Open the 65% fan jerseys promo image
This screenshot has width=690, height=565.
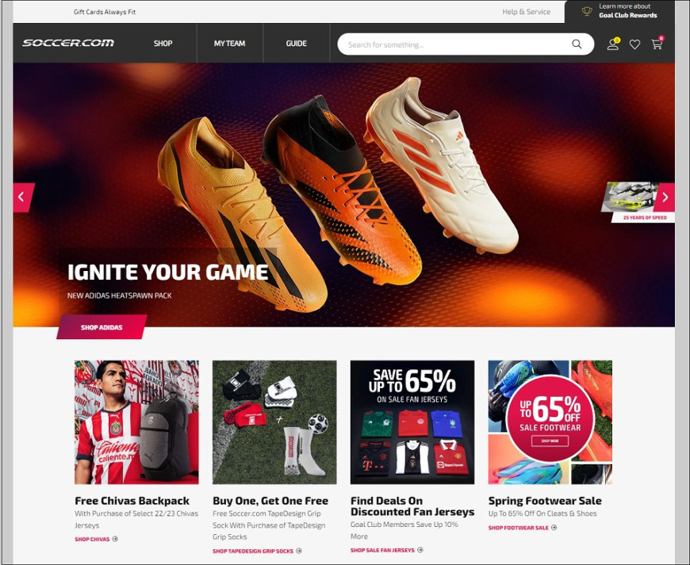[412, 422]
